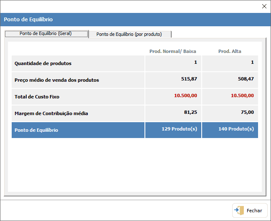
Task: Click the Prod. Alta column header
Action: click(x=230, y=51)
